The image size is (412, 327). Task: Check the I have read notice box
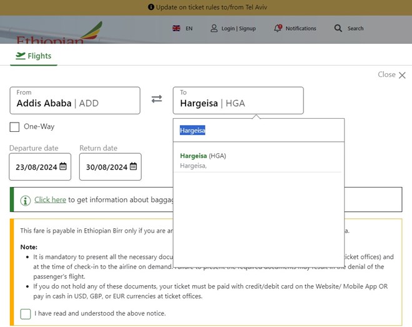[26, 313]
